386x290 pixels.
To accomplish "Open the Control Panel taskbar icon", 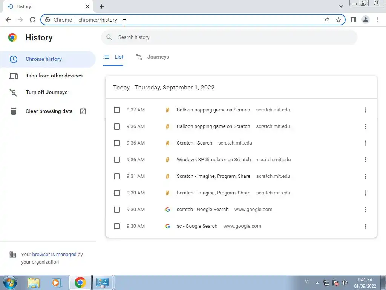I will tap(103, 282).
